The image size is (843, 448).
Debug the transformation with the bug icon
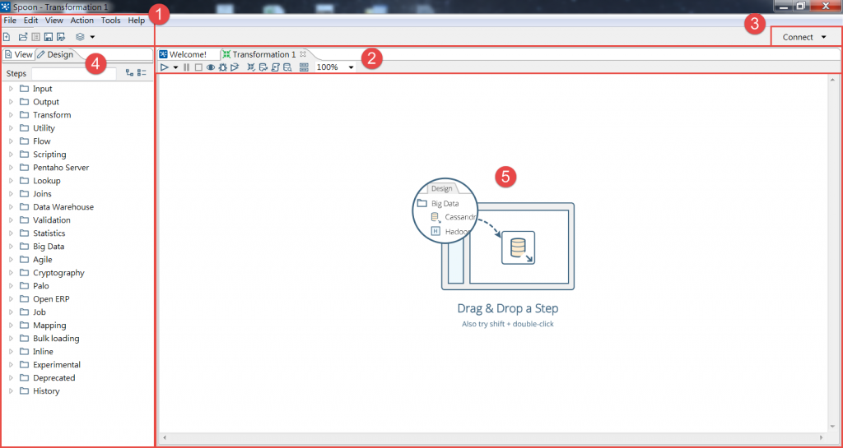point(222,67)
